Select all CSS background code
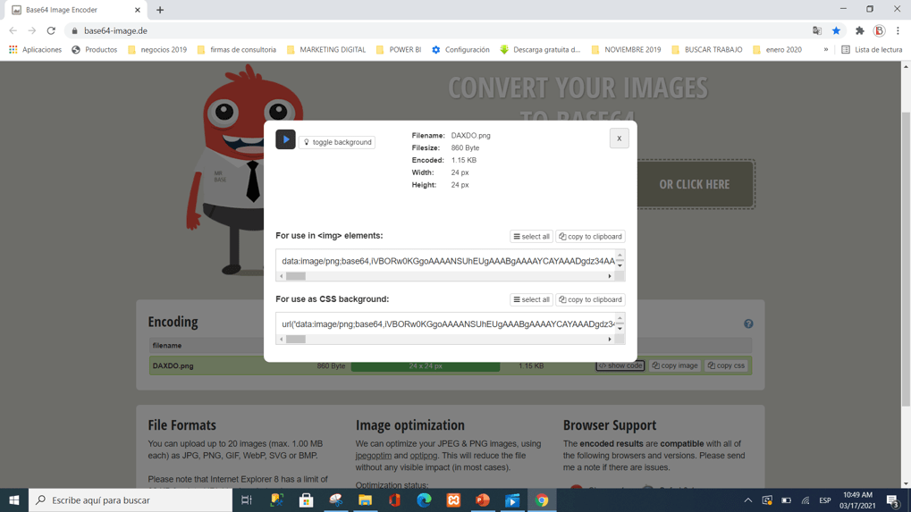Image resolution: width=911 pixels, height=512 pixels. click(531, 300)
